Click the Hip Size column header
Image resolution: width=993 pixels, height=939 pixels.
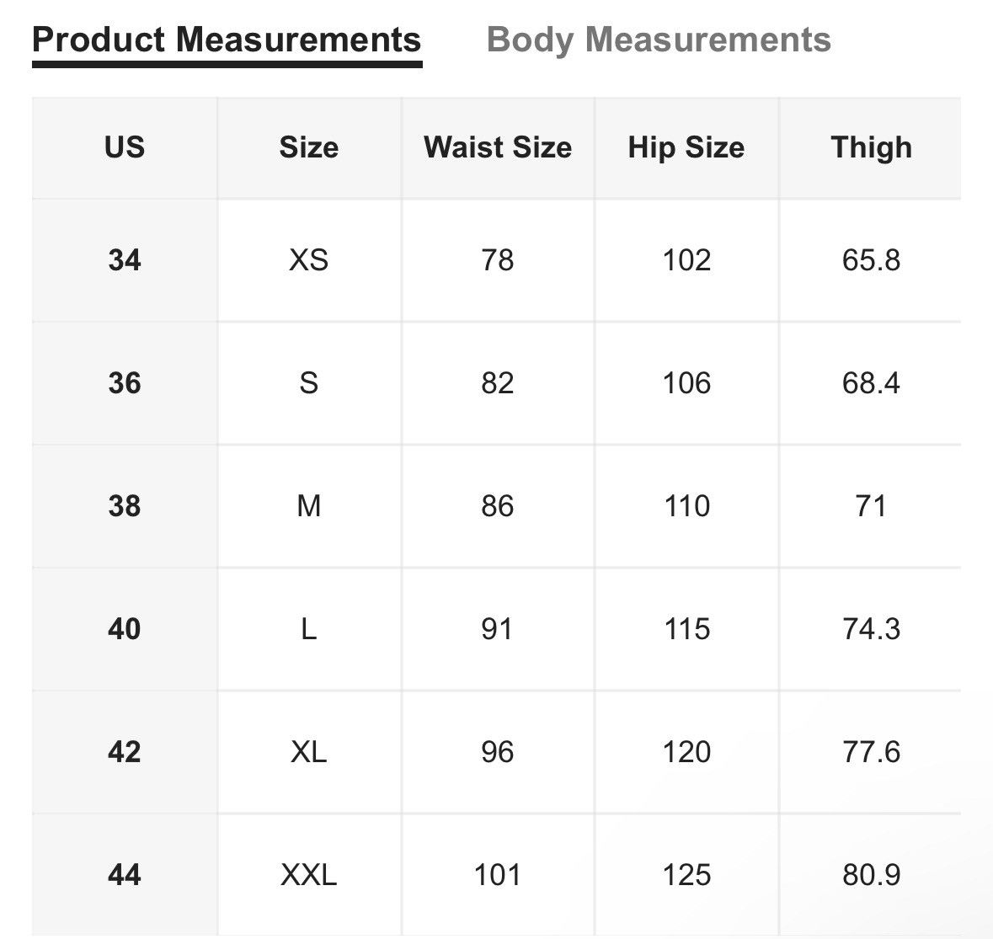click(686, 147)
